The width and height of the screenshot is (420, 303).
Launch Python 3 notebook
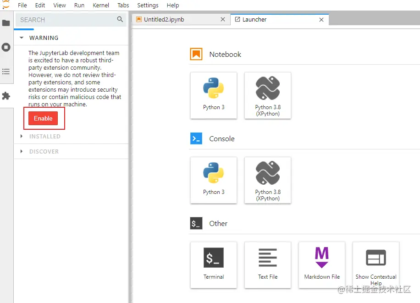click(214, 95)
